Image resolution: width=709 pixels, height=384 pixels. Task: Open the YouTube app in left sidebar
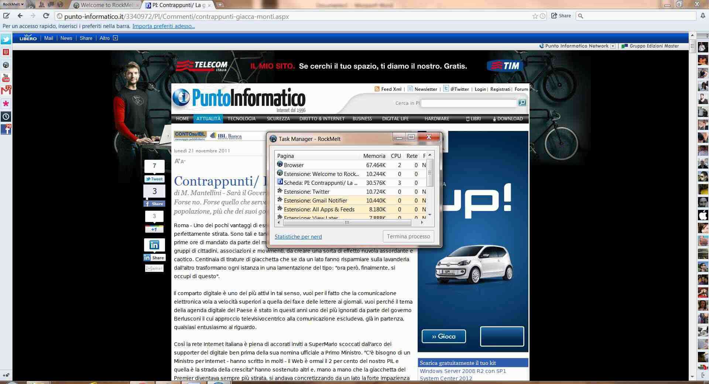click(x=6, y=78)
